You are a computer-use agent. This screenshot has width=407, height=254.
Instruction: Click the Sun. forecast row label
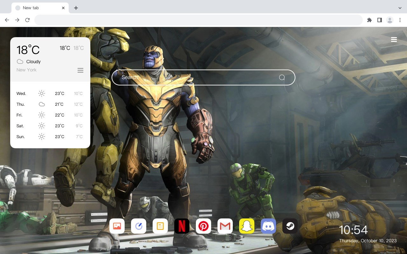[21, 137]
